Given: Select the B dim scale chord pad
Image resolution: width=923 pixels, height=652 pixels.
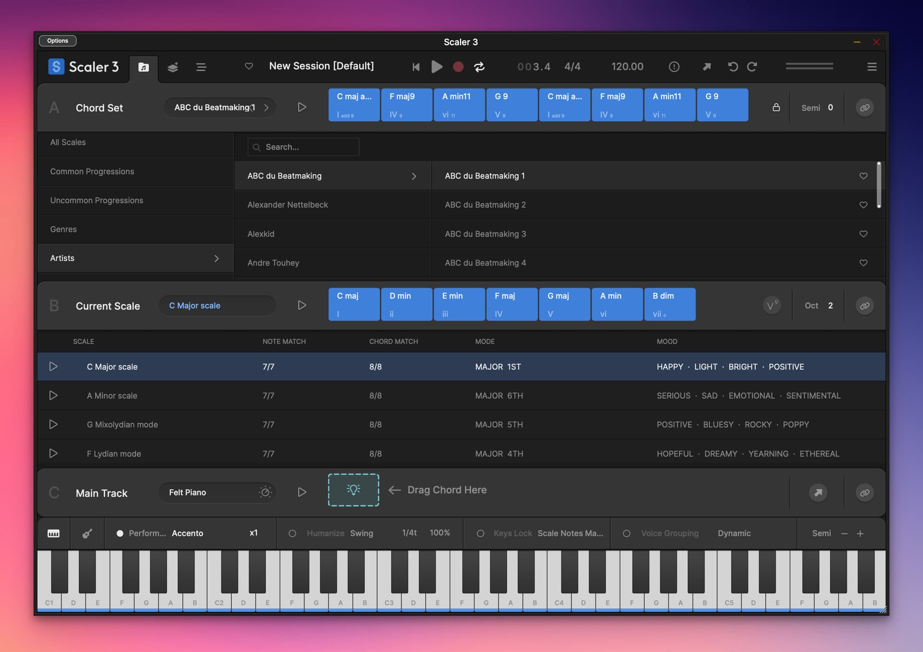Looking at the screenshot, I should 670,304.
